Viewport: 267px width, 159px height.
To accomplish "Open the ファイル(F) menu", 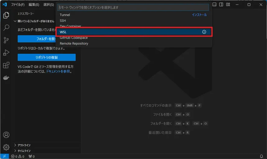I will (x=18, y=5).
